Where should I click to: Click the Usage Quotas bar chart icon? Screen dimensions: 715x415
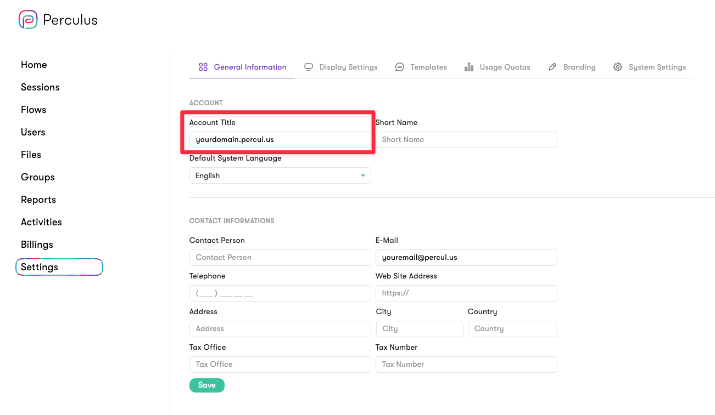coord(469,67)
